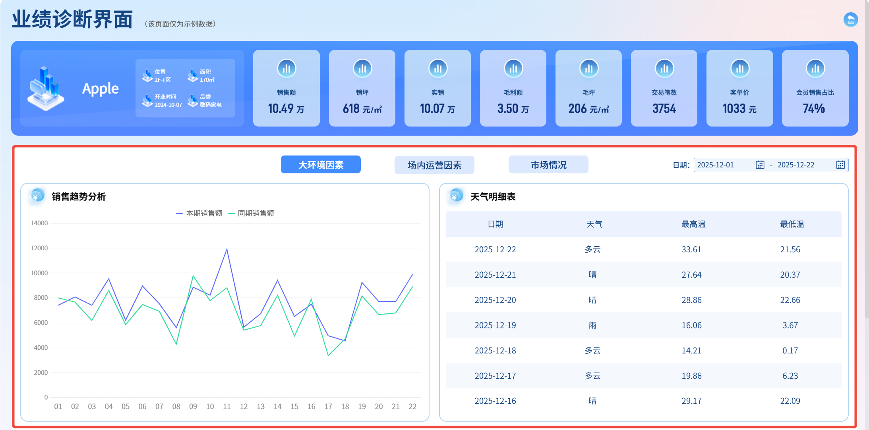This screenshot has height=430, width=869.
Task: Click the Apple store building icon
Action: (x=45, y=88)
